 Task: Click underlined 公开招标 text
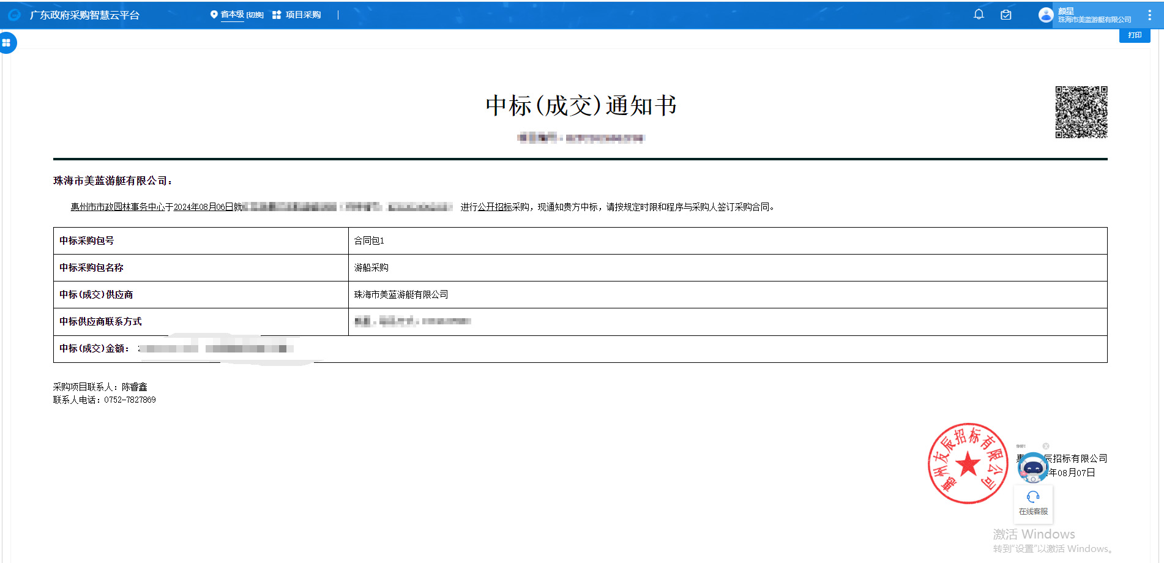[494, 207]
